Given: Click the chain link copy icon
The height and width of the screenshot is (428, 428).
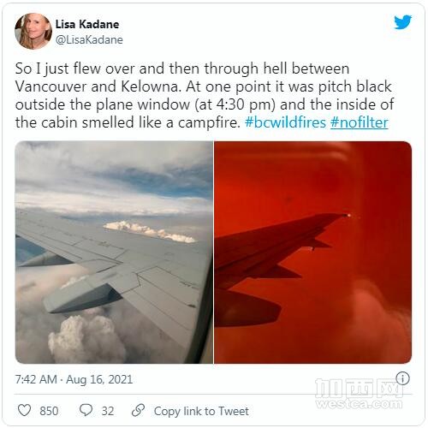Looking at the screenshot, I should 138,411.
